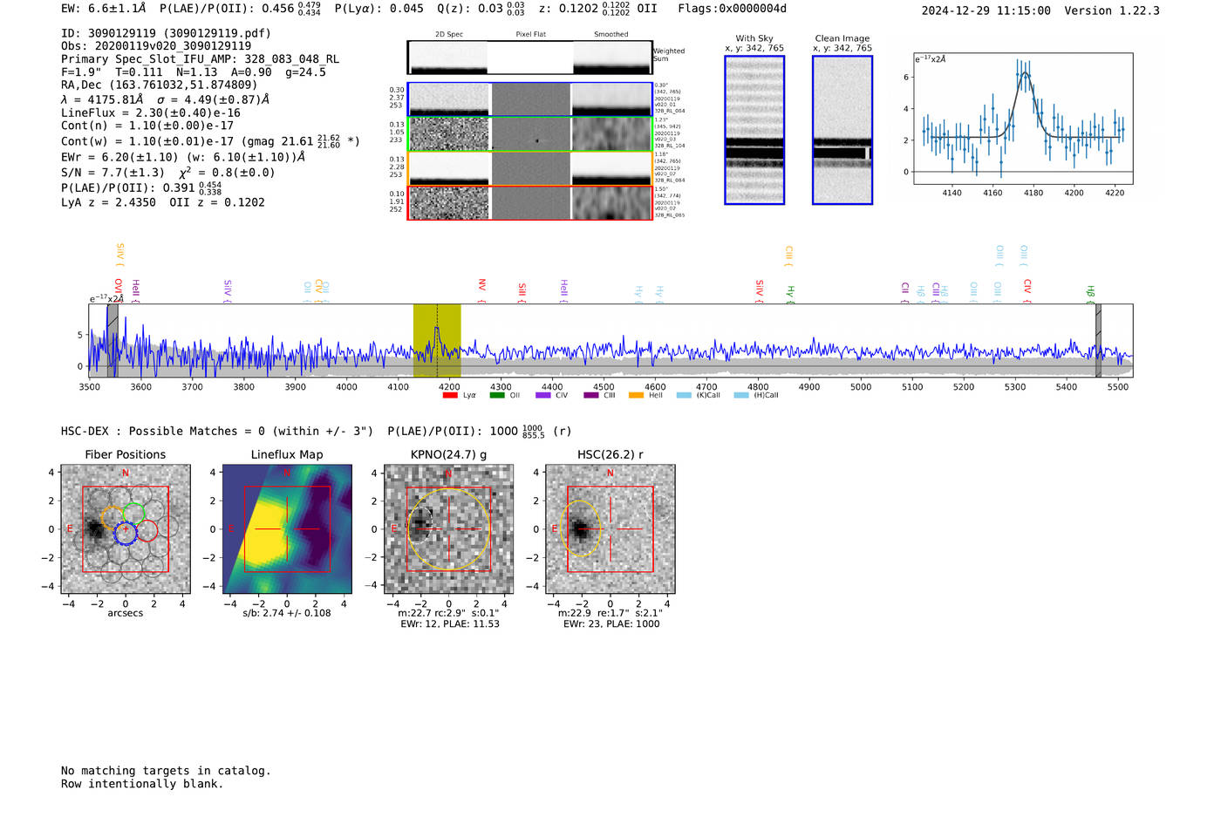
Task: Select the RA,Dec coordinates text
Action: 160,85
